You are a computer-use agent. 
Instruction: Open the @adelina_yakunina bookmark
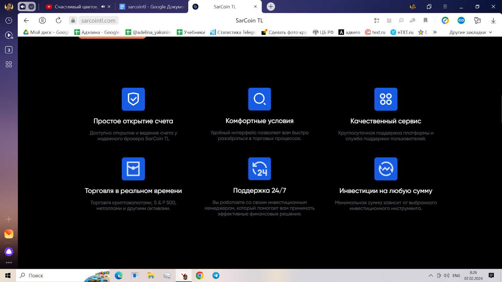pos(148,32)
